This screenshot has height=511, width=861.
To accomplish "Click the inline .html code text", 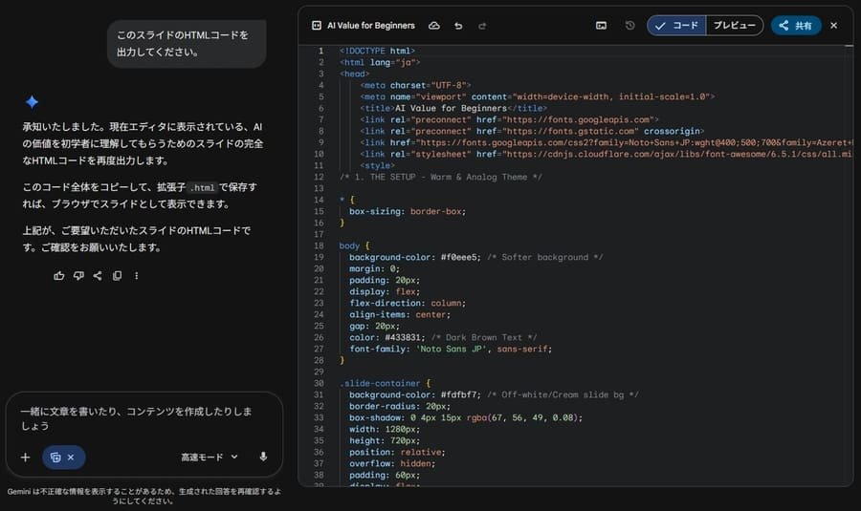I will 202,188.
